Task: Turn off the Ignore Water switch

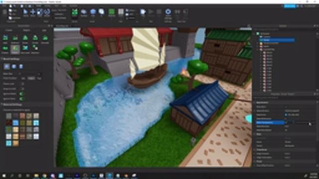Action: click(21, 94)
